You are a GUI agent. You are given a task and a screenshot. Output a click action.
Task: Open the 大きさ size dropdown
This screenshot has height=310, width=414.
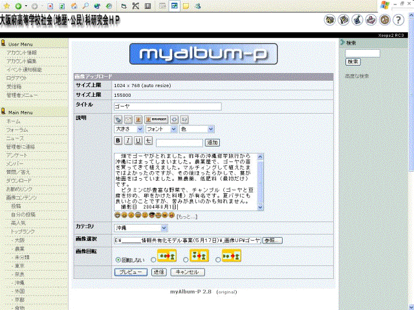point(129,129)
